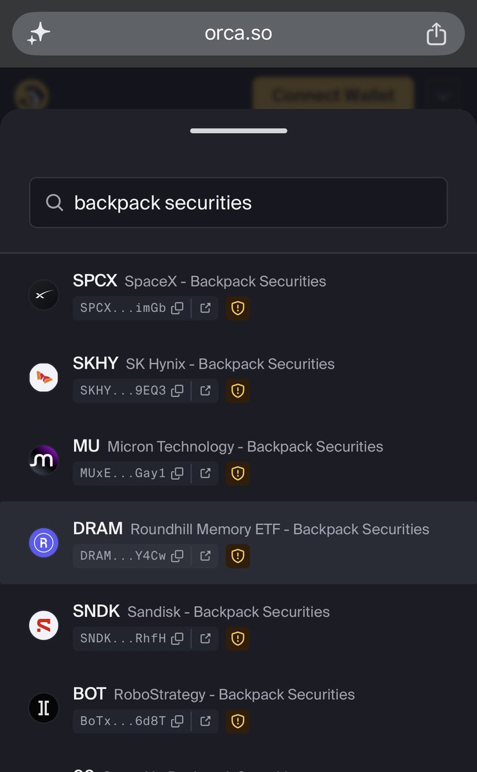Tap the Safari share icon

coord(437,33)
